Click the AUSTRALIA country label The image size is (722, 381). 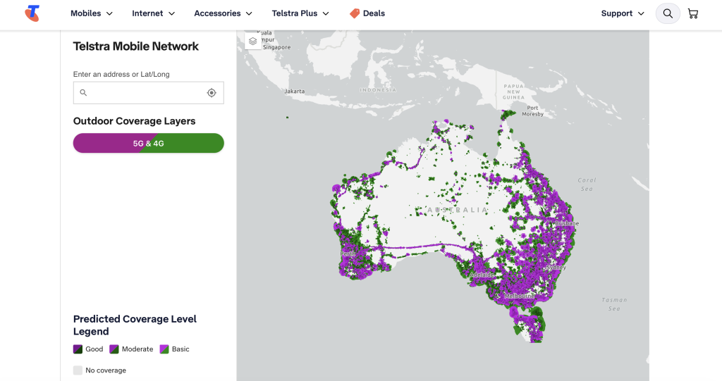(x=457, y=211)
